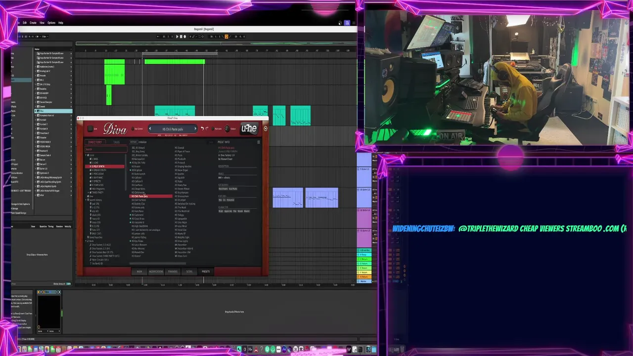Expand the Addictive Drums 2 browser item
This screenshot has height=356, width=633.
point(36,67)
